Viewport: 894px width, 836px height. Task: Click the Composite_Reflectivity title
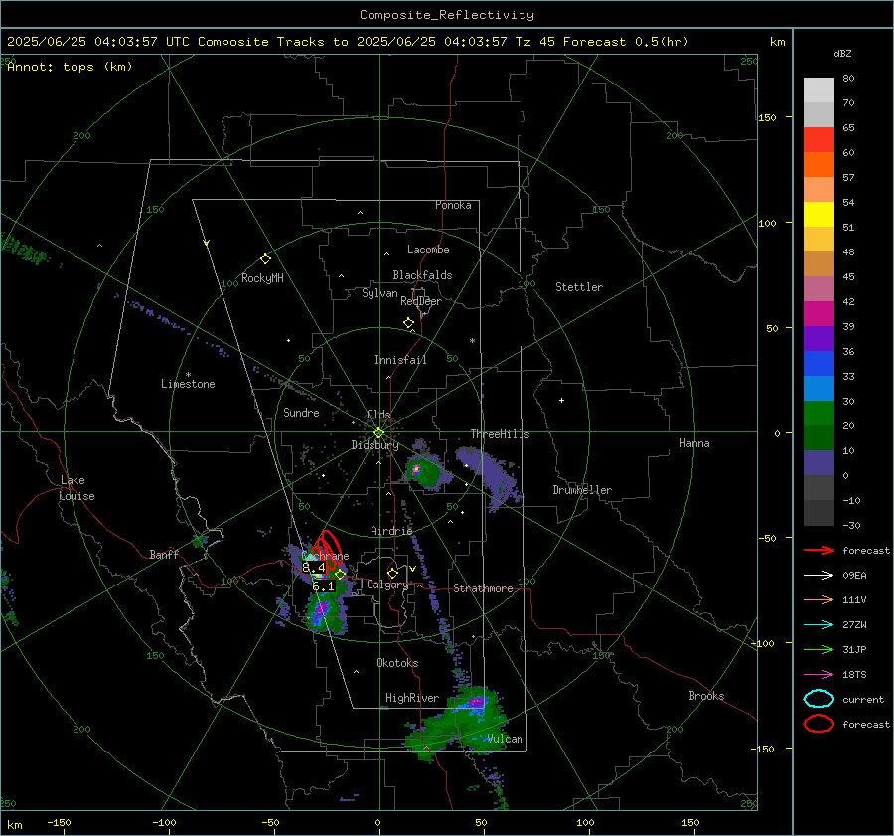pos(446,15)
